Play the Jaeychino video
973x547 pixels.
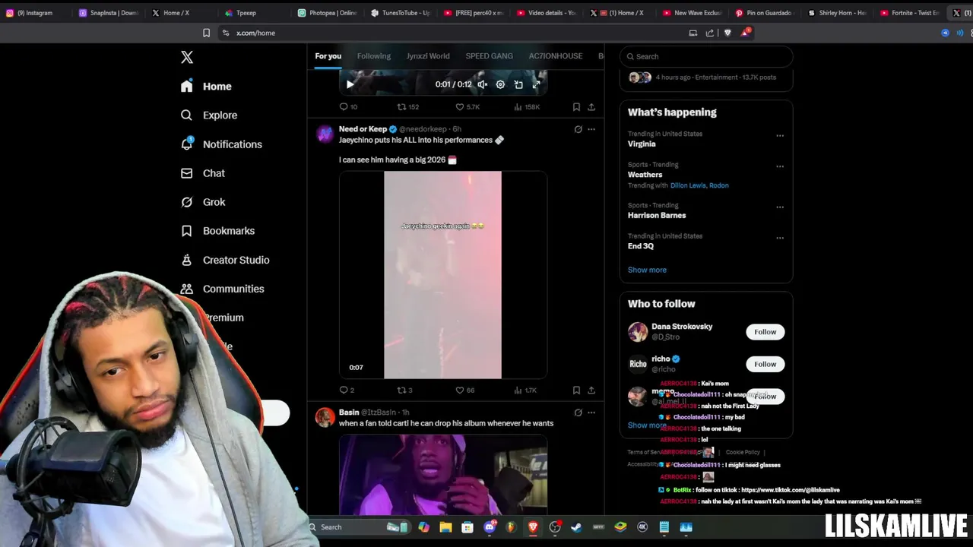[442, 275]
